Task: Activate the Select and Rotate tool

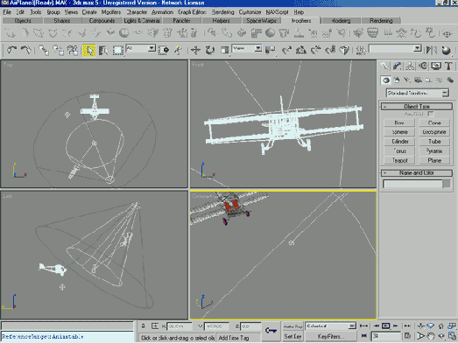Action: tap(209, 50)
